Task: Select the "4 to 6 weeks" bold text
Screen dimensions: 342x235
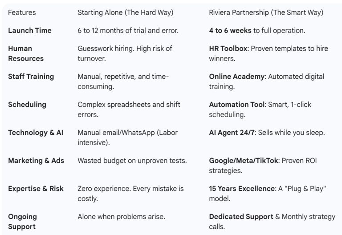Action: (230, 31)
